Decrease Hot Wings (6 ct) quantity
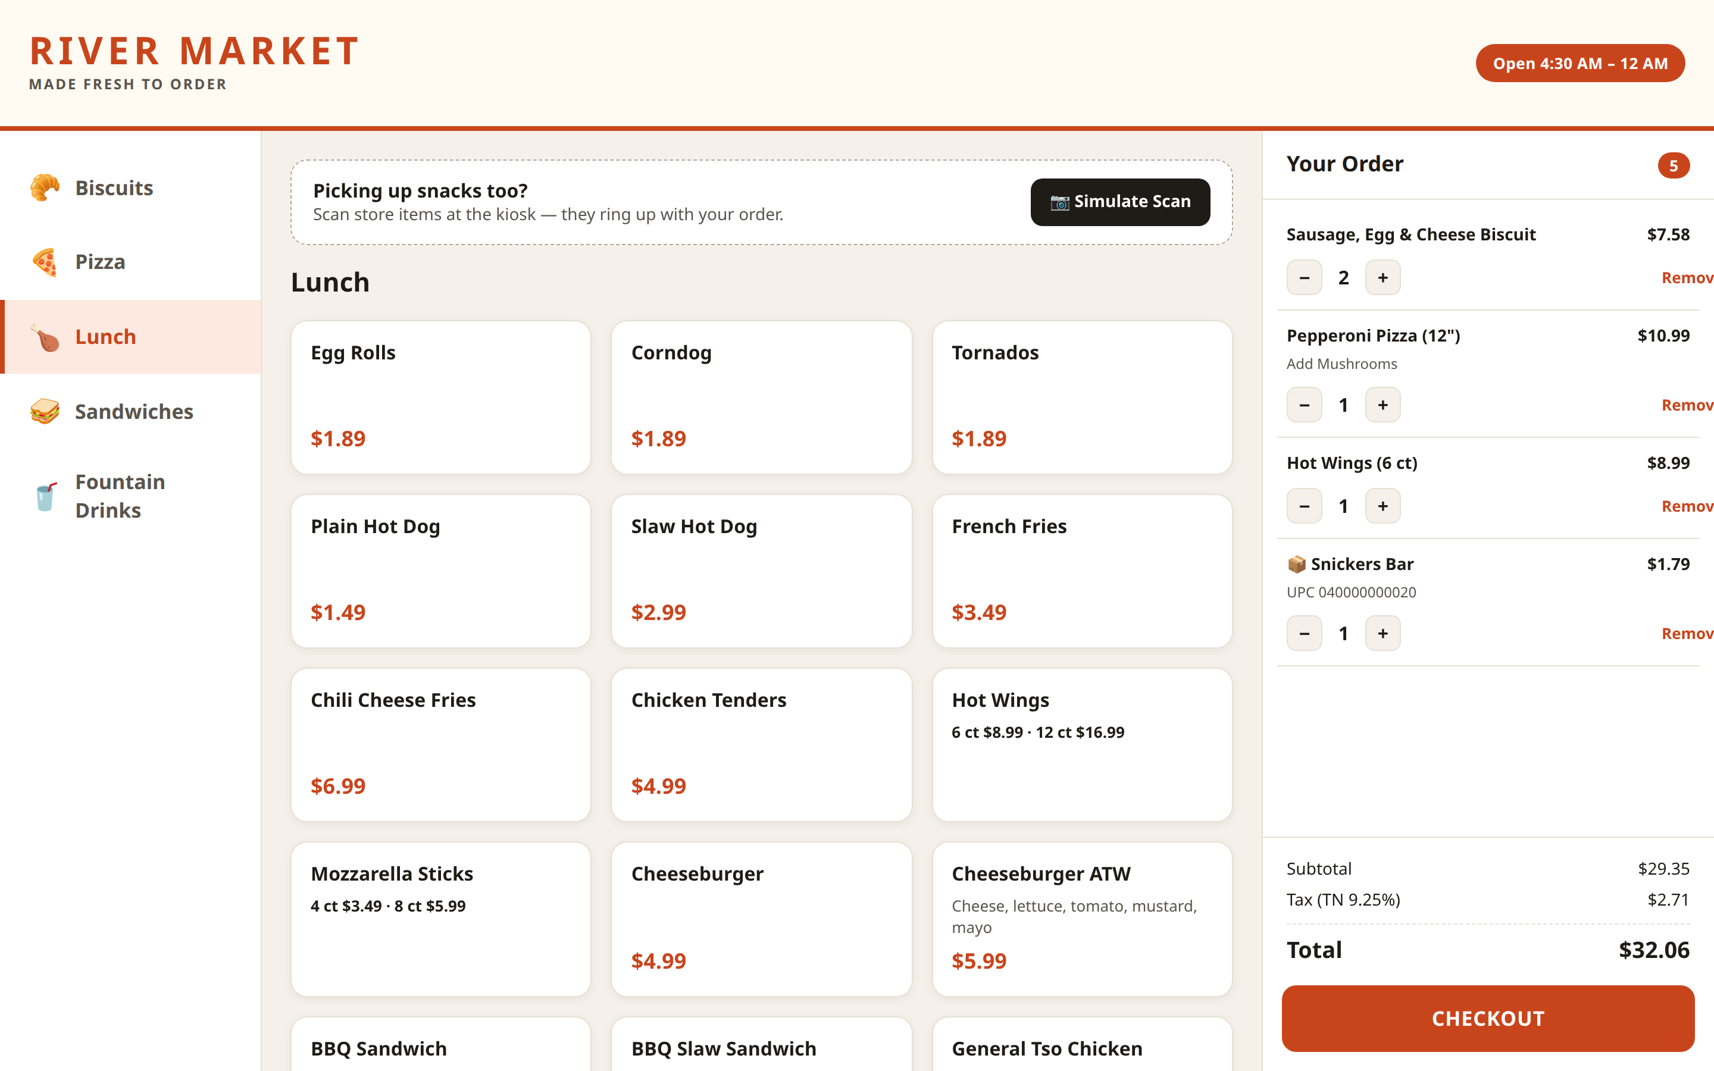Screen dimensions: 1714x1071 point(1304,506)
